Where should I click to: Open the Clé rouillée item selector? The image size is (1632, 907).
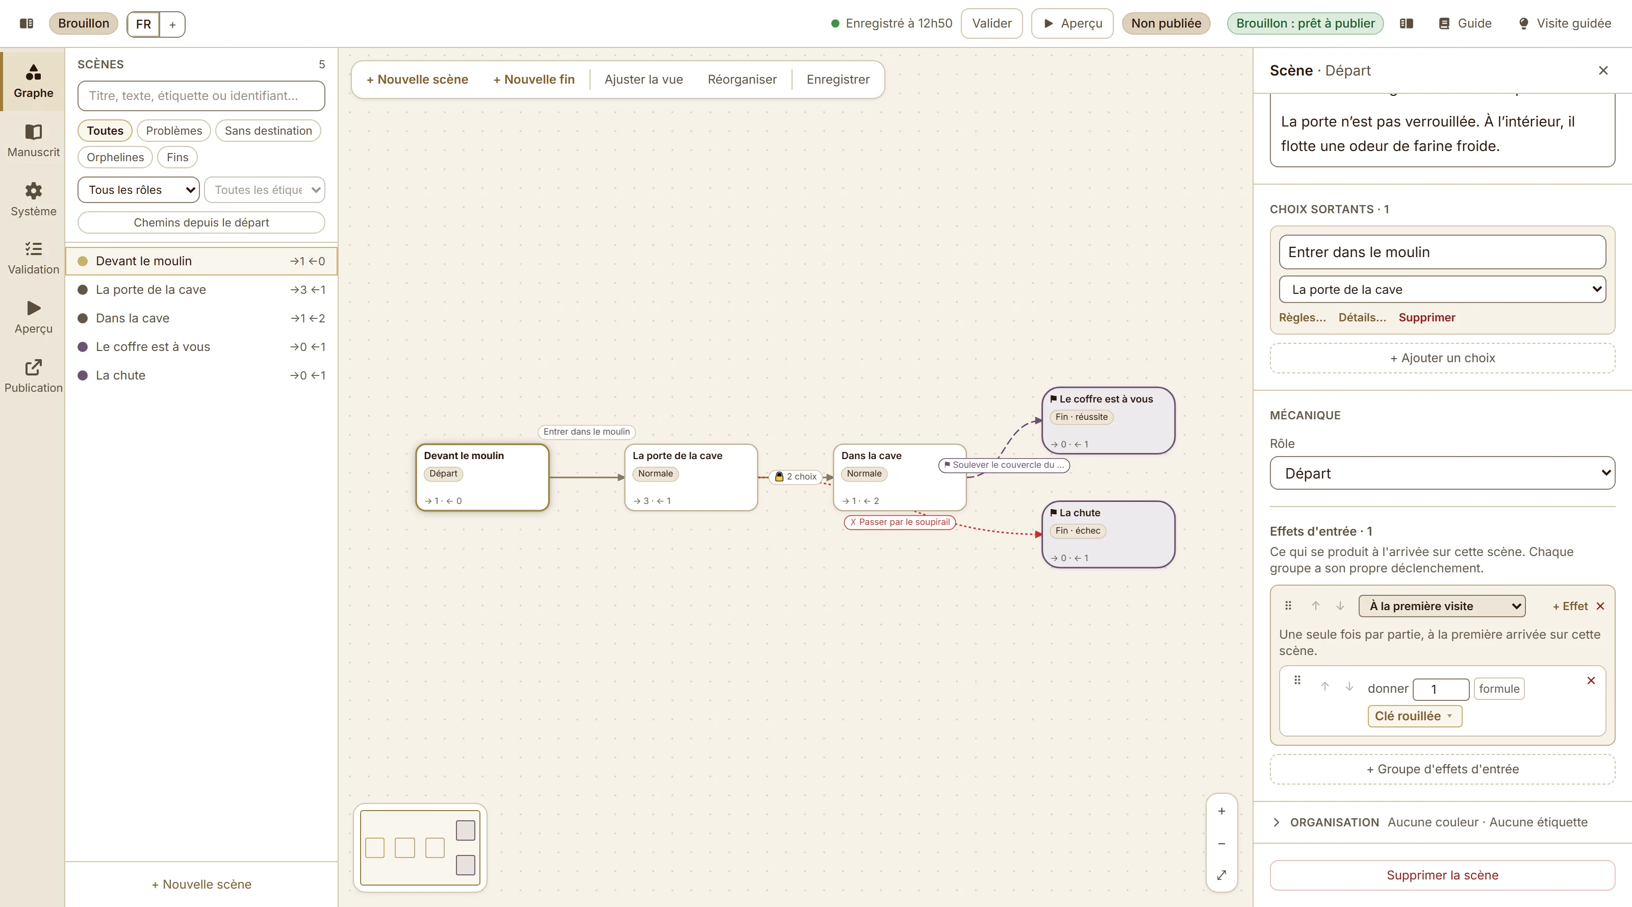1414,716
